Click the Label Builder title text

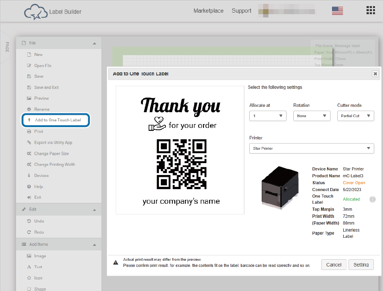(x=65, y=12)
